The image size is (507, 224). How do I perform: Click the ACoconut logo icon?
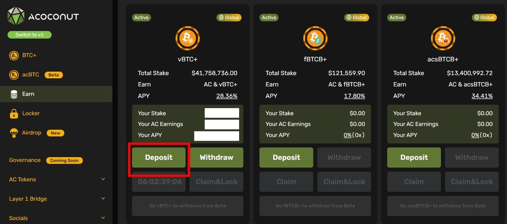click(x=16, y=16)
